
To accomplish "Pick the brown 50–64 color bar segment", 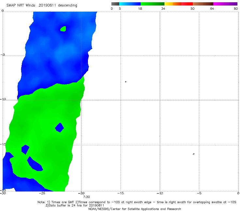I will [203, 4].
